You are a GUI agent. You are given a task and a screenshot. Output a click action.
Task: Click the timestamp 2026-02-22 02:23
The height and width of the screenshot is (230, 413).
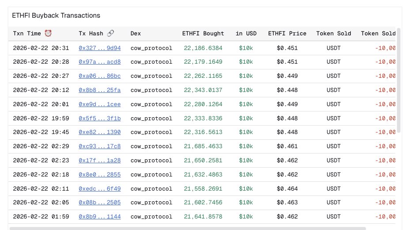click(41, 161)
